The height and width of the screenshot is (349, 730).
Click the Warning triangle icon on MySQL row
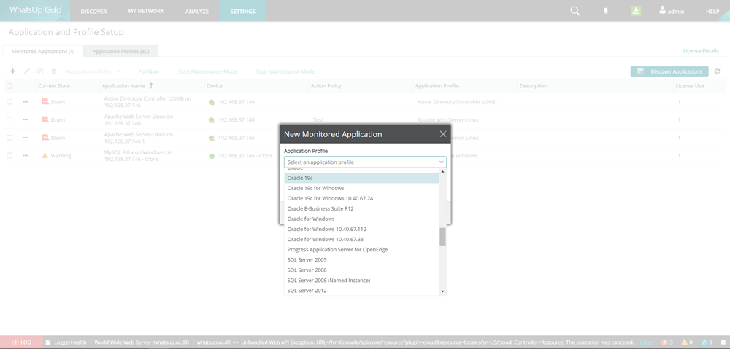[45, 156]
